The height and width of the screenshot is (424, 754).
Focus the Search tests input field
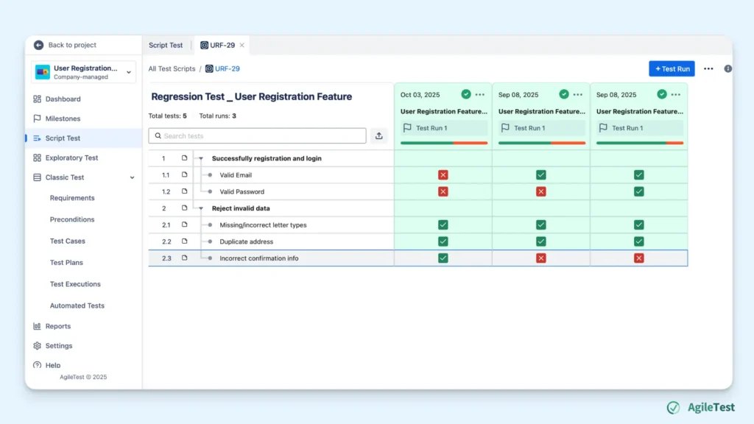pos(257,136)
